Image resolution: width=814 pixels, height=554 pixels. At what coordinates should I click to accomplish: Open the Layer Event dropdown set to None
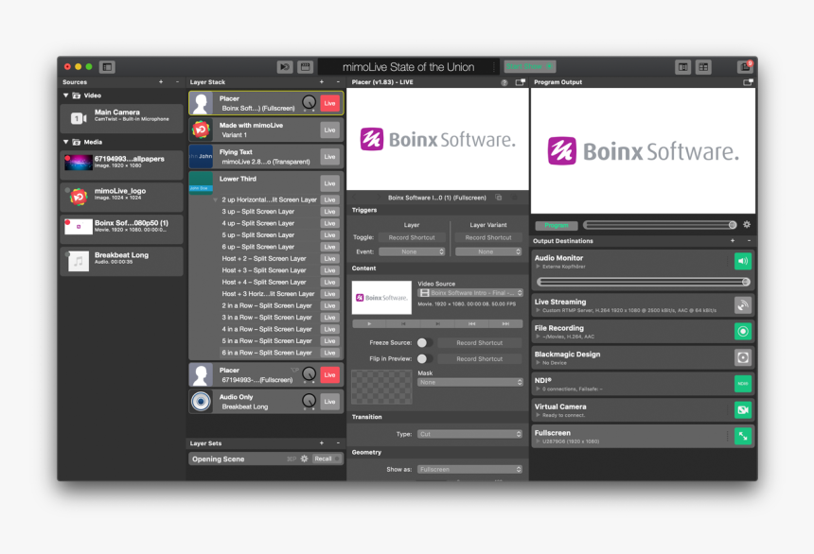(x=412, y=251)
